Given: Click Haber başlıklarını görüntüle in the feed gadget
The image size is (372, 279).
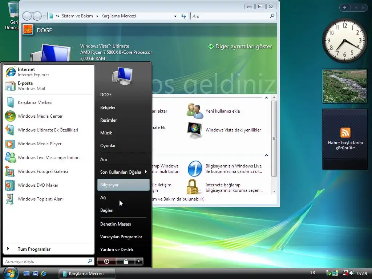Looking at the screenshot, I should pyautogui.click(x=345, y=145).
